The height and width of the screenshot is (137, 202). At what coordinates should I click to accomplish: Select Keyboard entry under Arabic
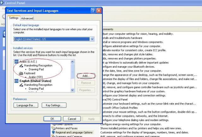pyautogui.click(x=30, y=73)
